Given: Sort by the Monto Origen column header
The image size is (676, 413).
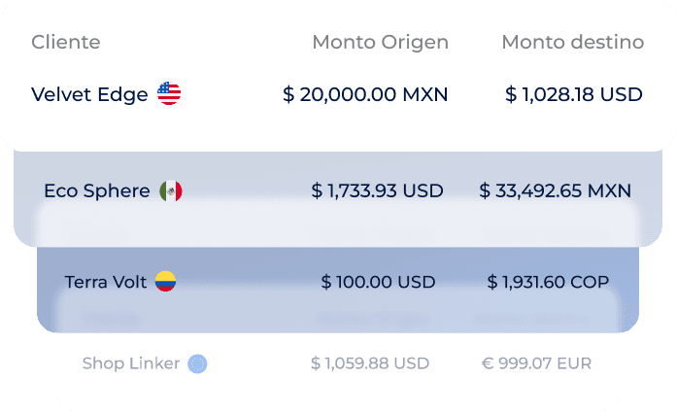Looking at the screenshot, I should click(x=381, y=43).
